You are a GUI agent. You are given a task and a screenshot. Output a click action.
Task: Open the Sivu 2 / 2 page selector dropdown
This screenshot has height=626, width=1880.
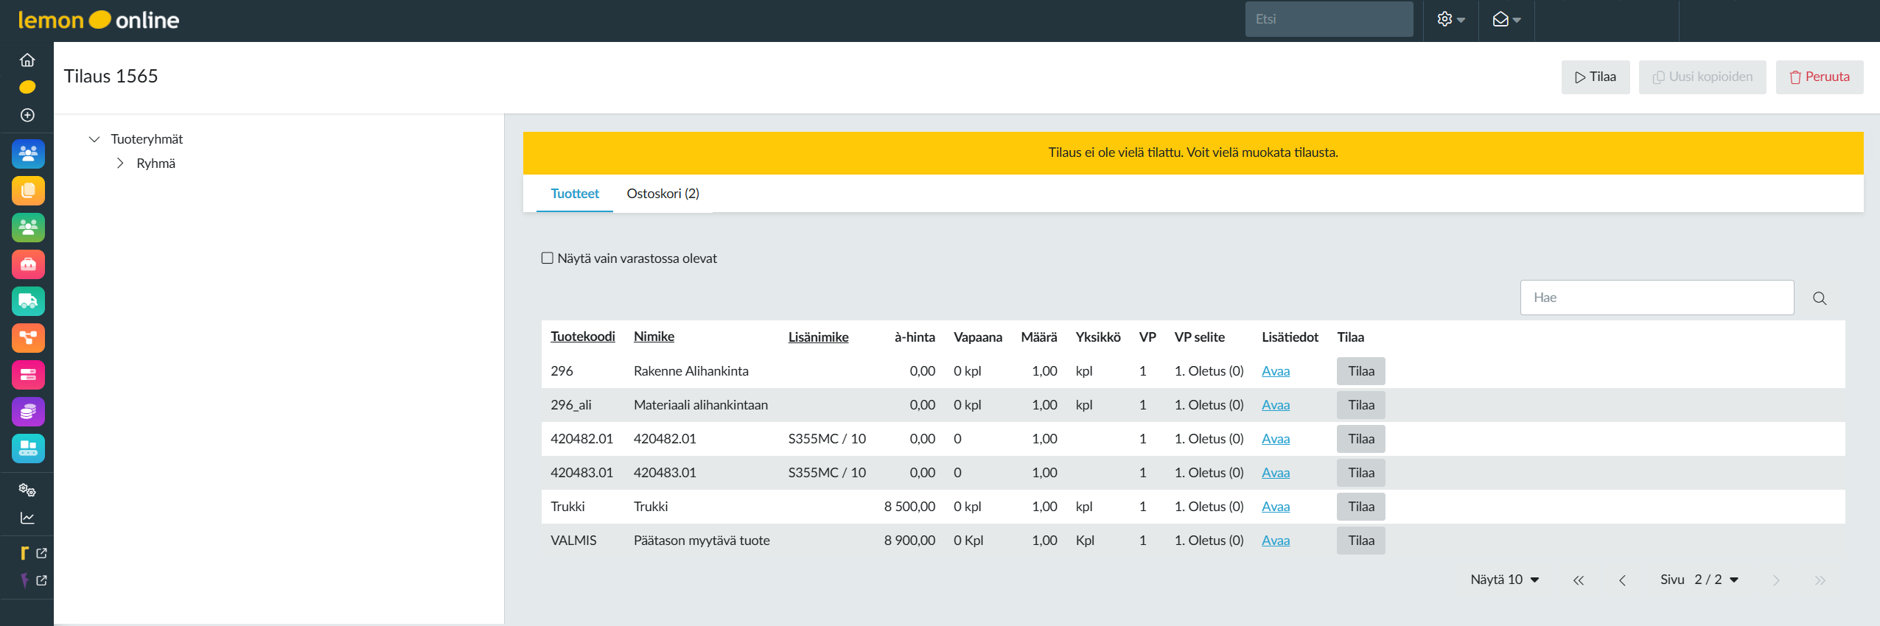click(1716, 580)
